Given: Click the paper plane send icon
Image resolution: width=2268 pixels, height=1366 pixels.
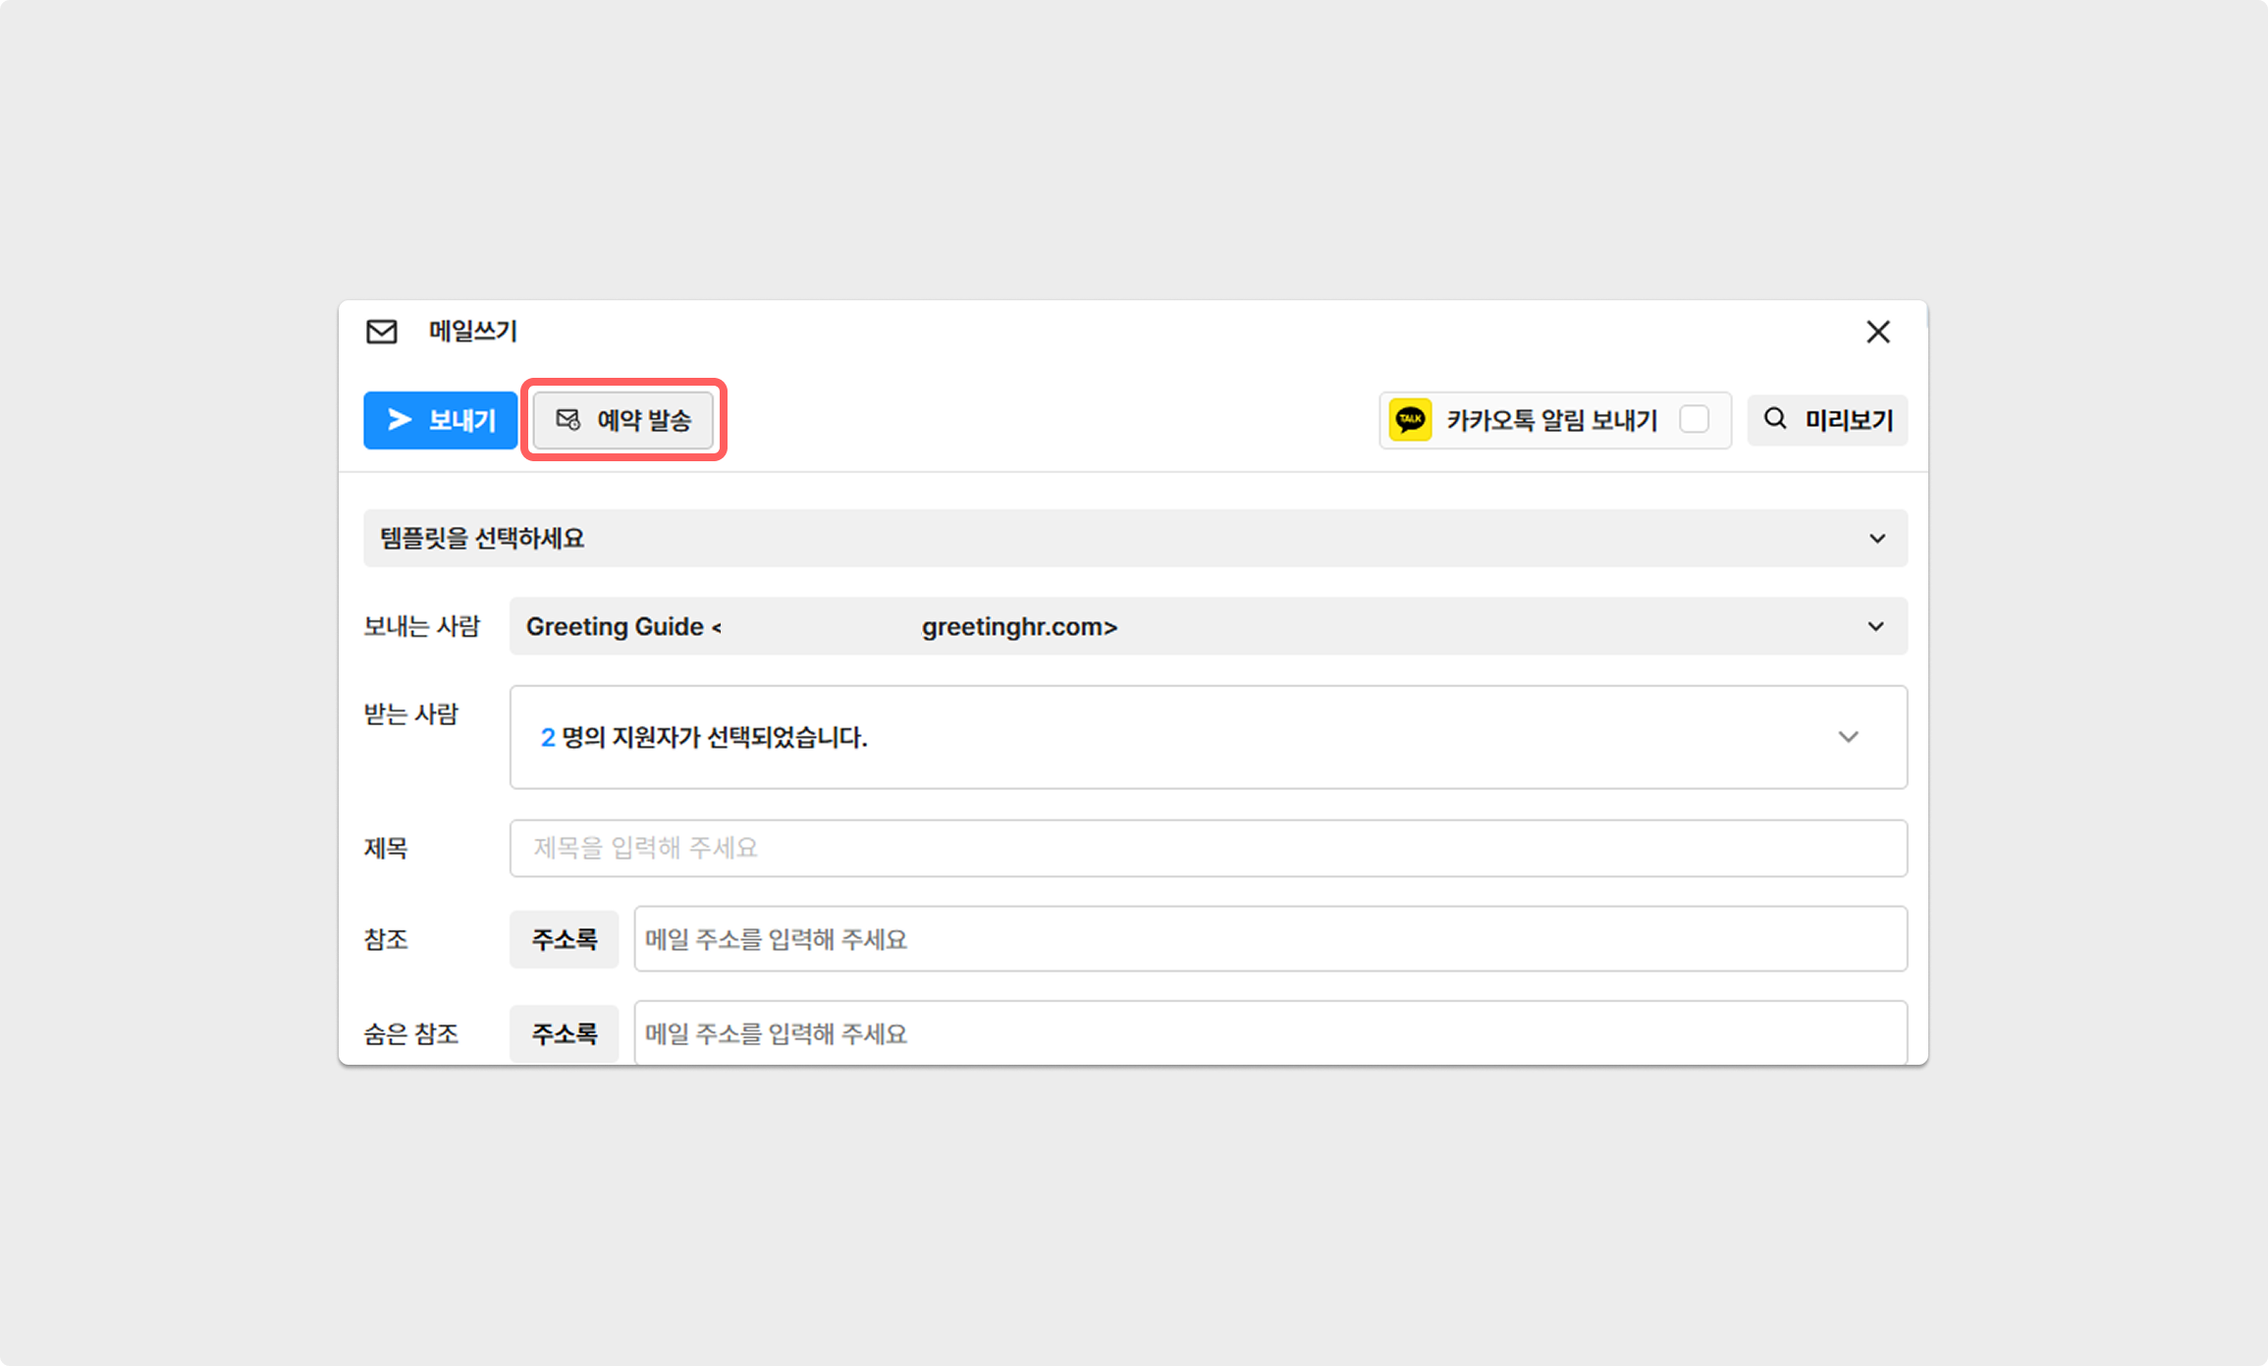Looking at the screenshot, I should click(399, 420).
